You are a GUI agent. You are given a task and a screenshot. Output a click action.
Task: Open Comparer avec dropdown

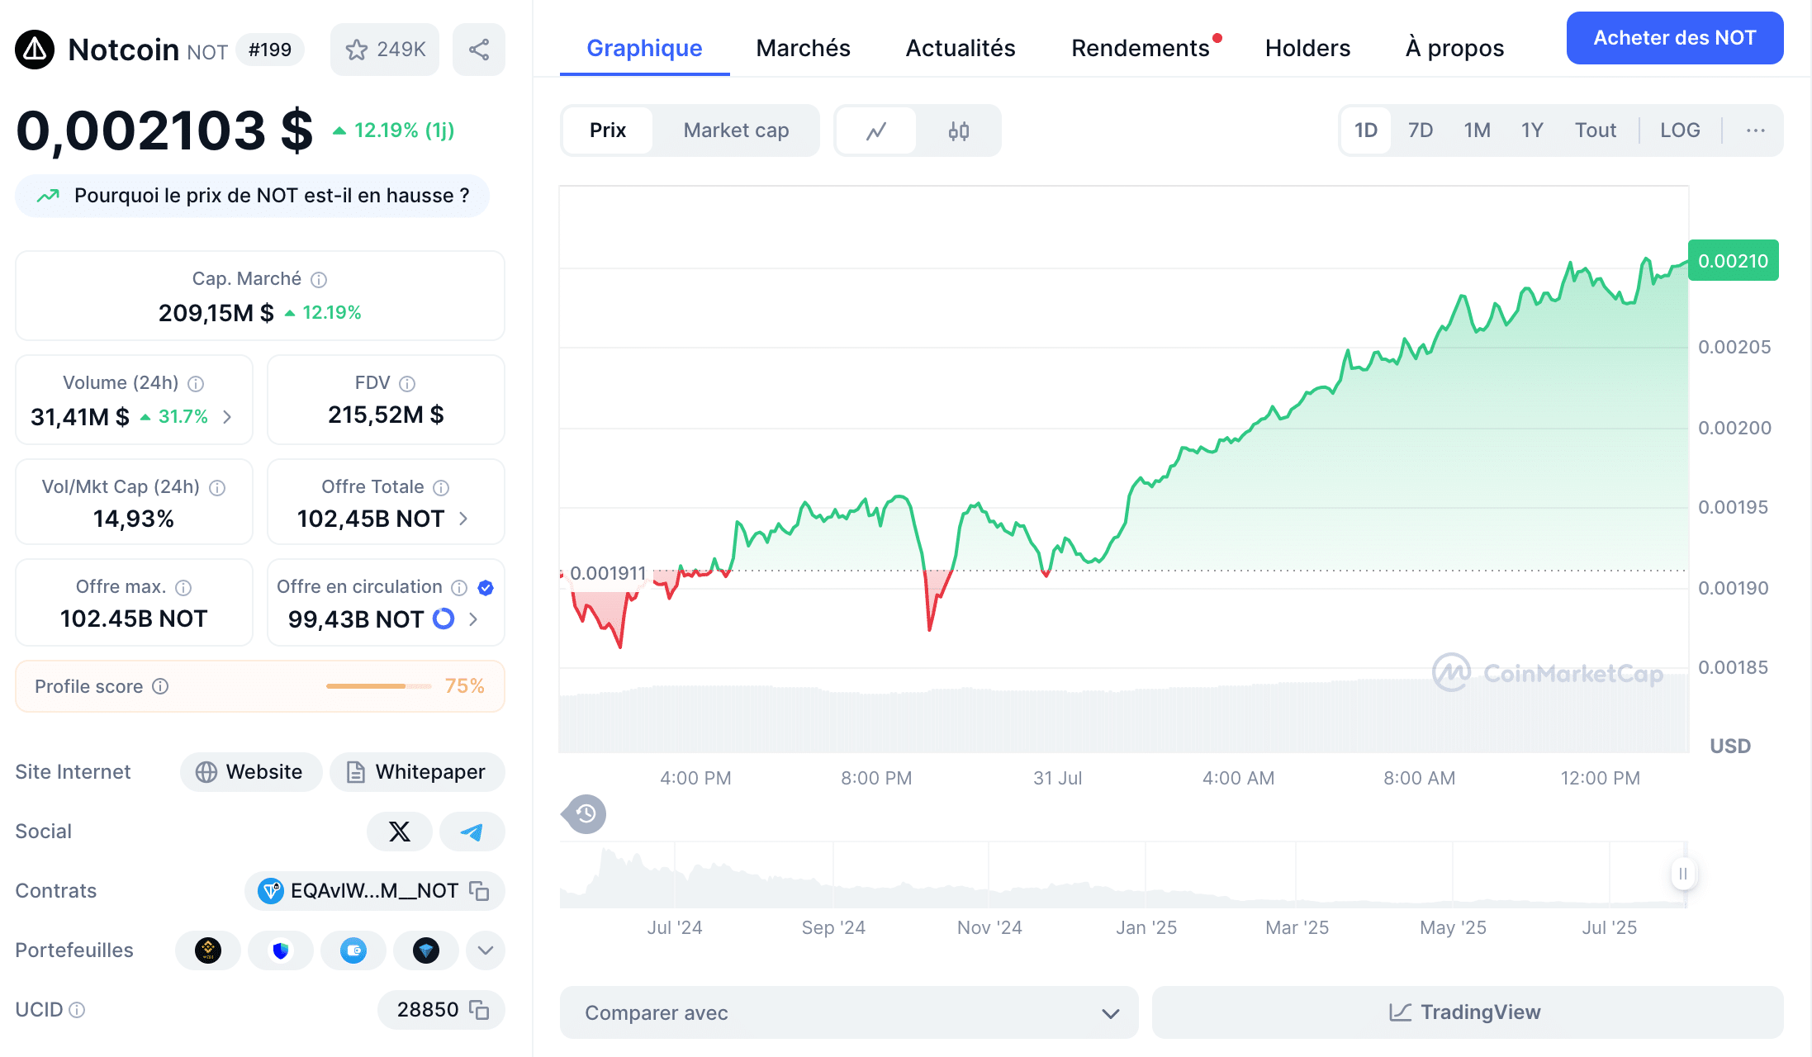tap(849, 1012)
